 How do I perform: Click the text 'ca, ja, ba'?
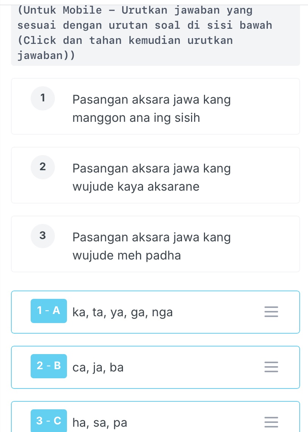[x=98, y=367]
